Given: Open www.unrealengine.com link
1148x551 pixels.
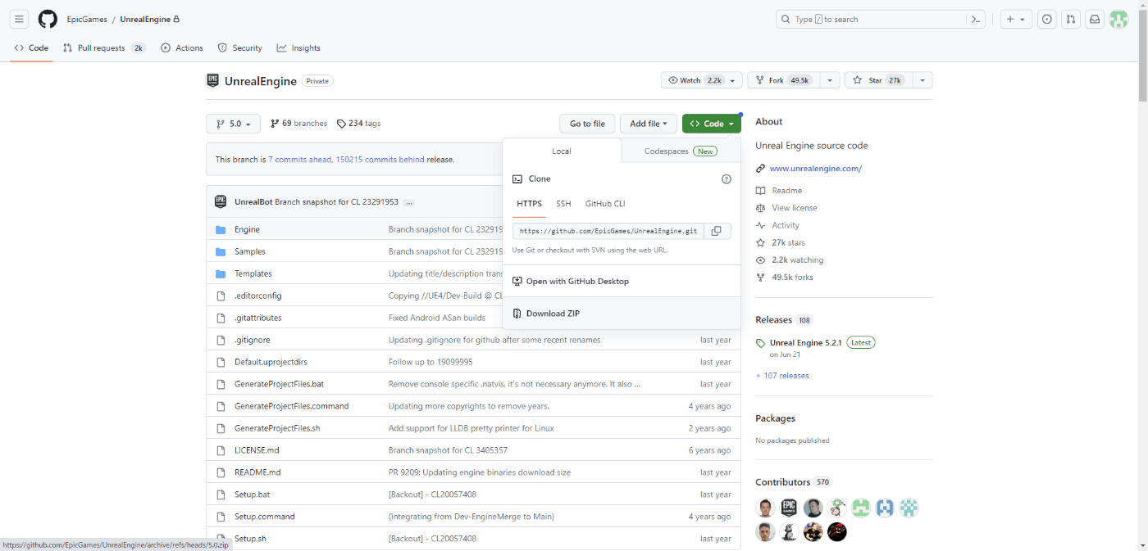Looking at the screenshot, I should click(816, 169).
